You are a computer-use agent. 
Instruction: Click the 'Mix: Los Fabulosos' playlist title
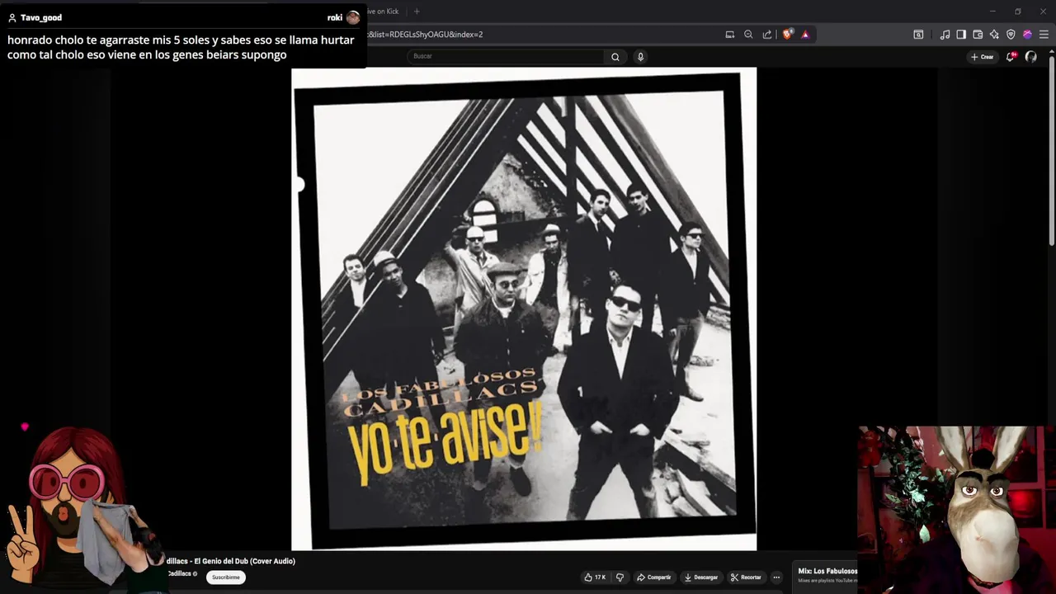tap(827, 571)
